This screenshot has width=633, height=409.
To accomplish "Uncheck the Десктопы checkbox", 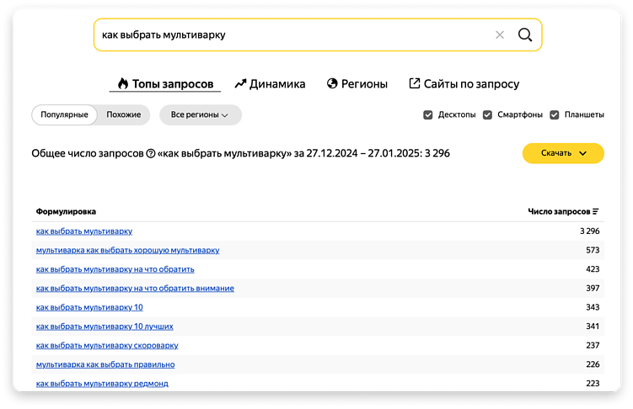I will click(428, 114).
